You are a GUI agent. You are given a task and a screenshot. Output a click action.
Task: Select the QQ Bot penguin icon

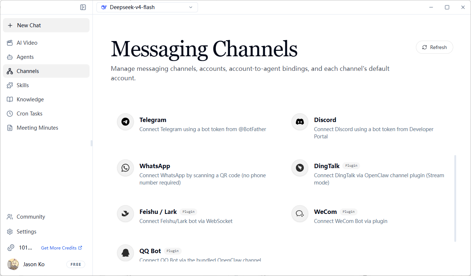(x=125, y=253)
